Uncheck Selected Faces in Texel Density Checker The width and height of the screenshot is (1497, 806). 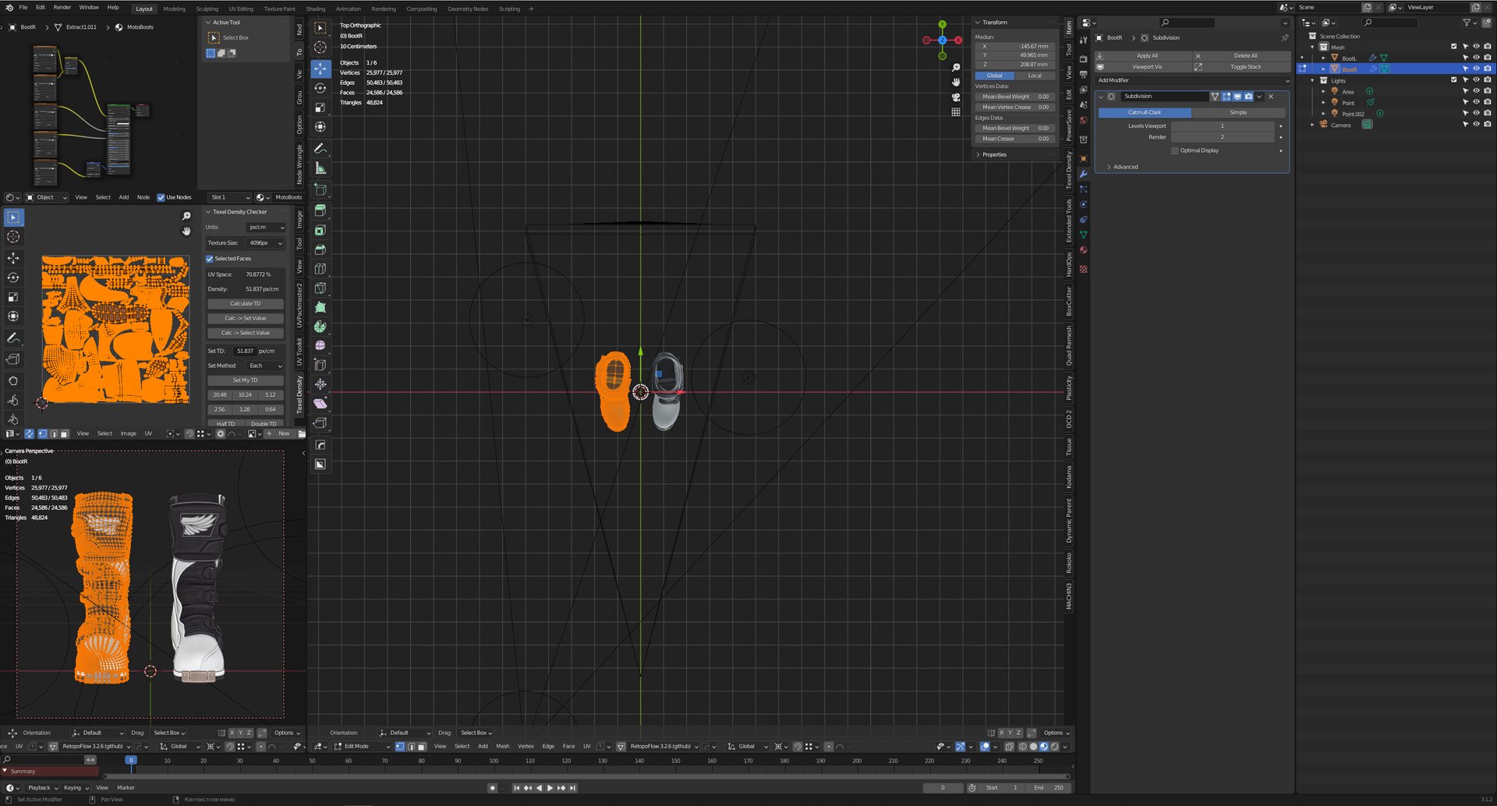click(x=210, y=259)
